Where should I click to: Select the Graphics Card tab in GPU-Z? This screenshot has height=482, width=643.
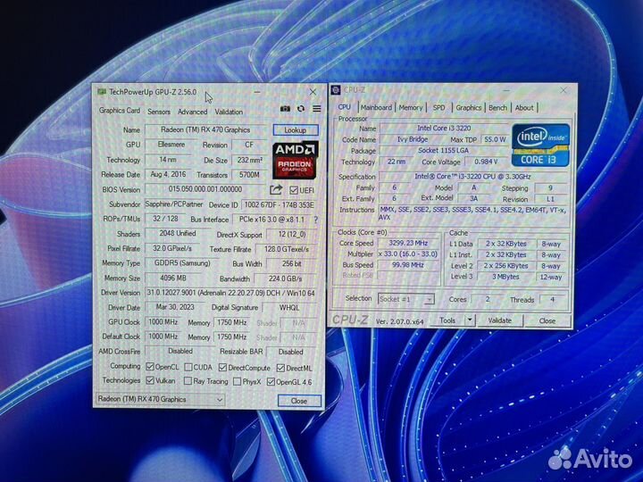pos(120,111)
